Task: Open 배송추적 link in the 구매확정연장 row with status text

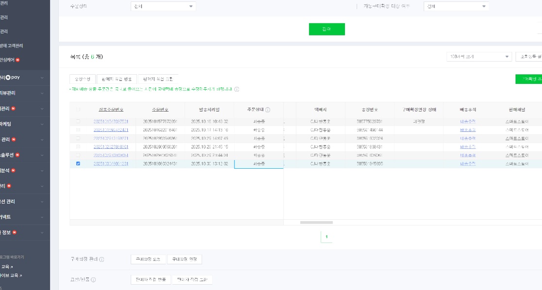Action: click(x=468, y=122)
